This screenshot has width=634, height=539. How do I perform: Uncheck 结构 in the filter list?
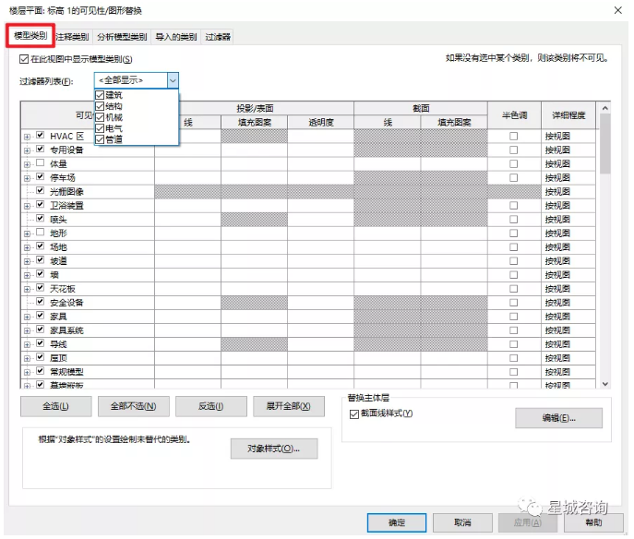(100, 106)
